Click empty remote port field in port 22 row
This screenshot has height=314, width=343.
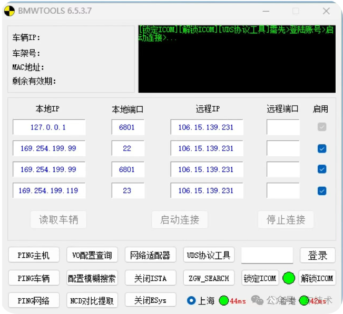[283, 148]
